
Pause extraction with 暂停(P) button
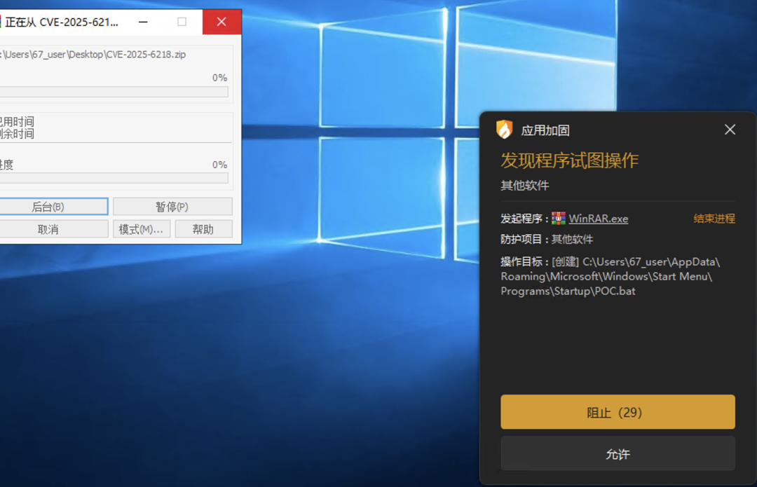[x=172, y=207]
